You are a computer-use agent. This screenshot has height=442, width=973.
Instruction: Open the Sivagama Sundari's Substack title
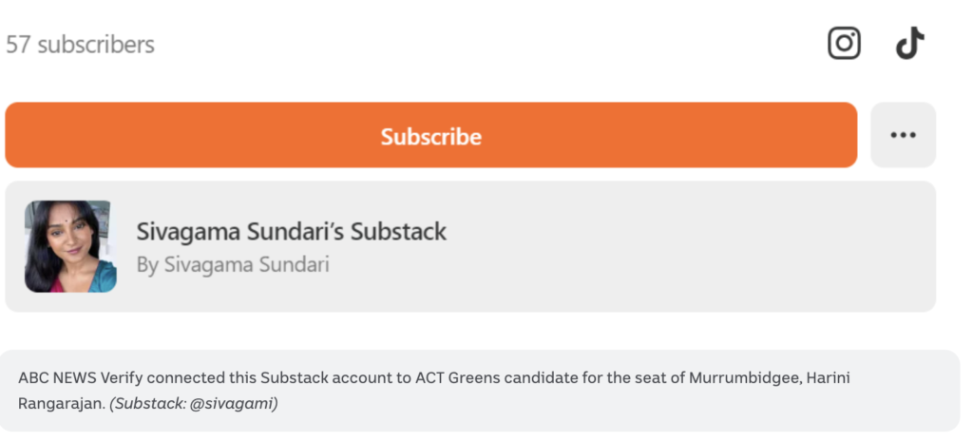[291, 231]
